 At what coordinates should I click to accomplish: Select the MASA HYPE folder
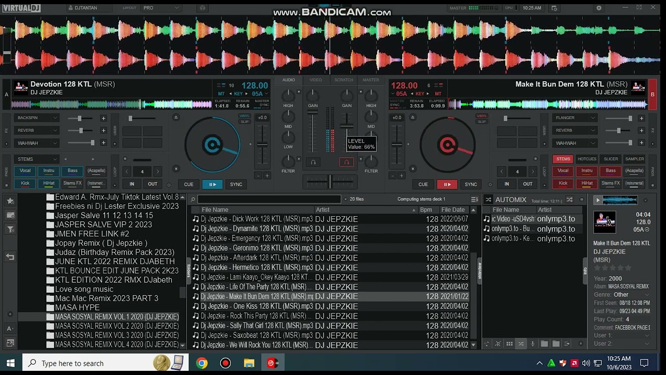coord(78,307)
